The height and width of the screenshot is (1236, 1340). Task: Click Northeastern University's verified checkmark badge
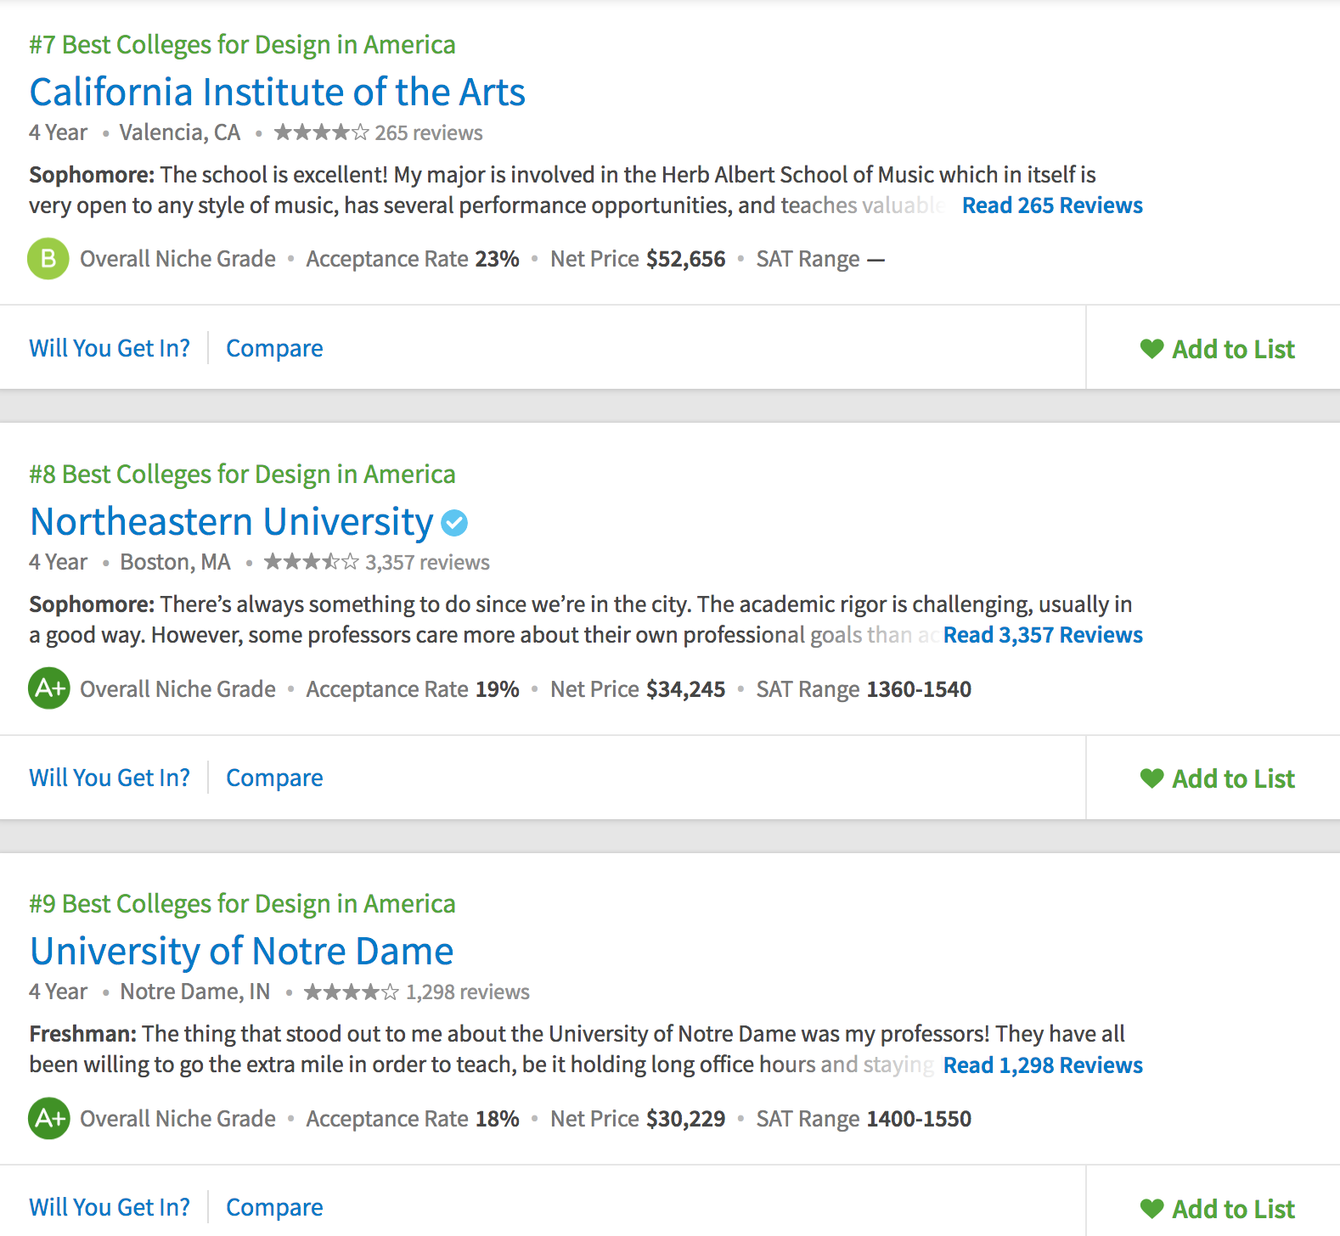(455, 523)
